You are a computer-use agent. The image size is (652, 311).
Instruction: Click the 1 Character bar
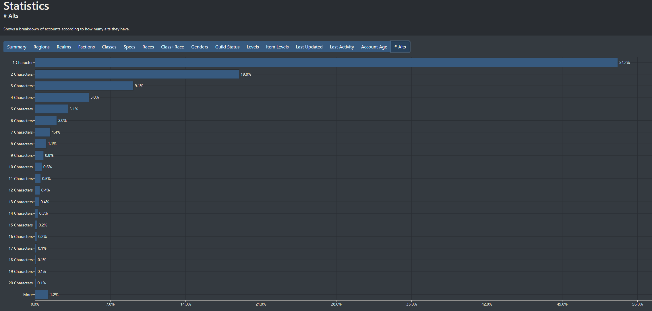(x=326, y=62)
